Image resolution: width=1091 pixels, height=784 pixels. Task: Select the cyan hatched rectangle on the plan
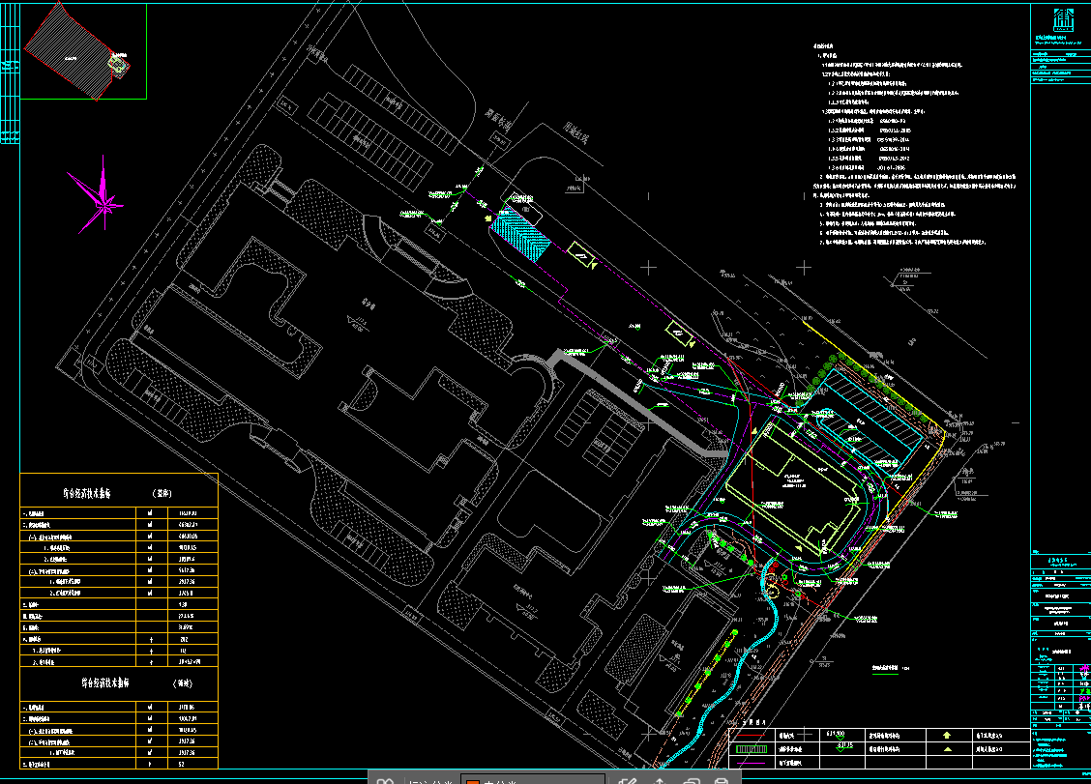519,234
